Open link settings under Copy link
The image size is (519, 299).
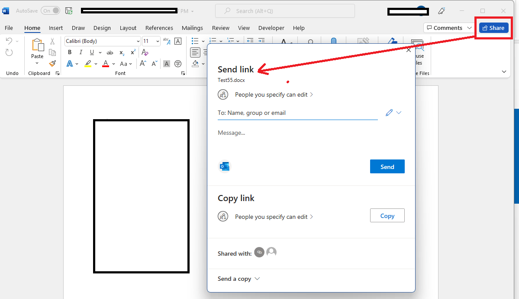point(265,217)
